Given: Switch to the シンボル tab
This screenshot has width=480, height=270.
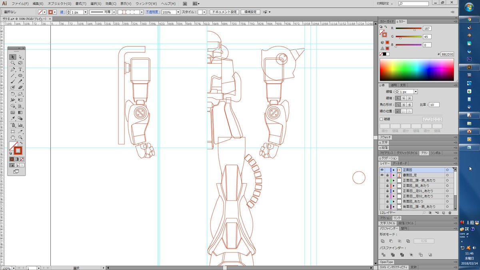Looking at the screenshot, I should [436, 153].
